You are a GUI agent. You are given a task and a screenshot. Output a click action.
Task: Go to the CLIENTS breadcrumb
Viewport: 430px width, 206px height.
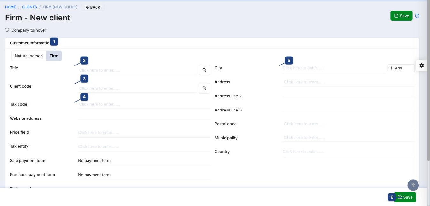29,7
